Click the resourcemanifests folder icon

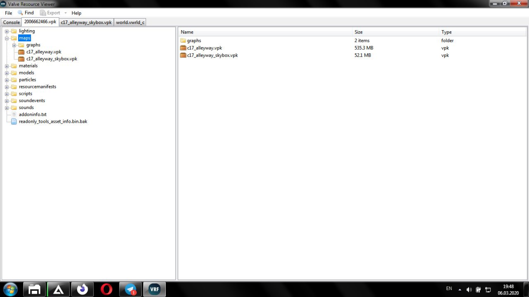[14, 87]
